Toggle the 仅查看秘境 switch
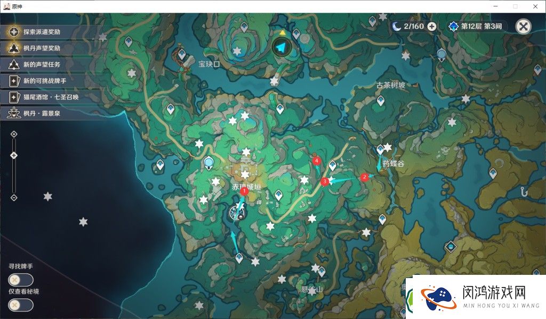Viewport: 546px width, 319px height. 21,305
